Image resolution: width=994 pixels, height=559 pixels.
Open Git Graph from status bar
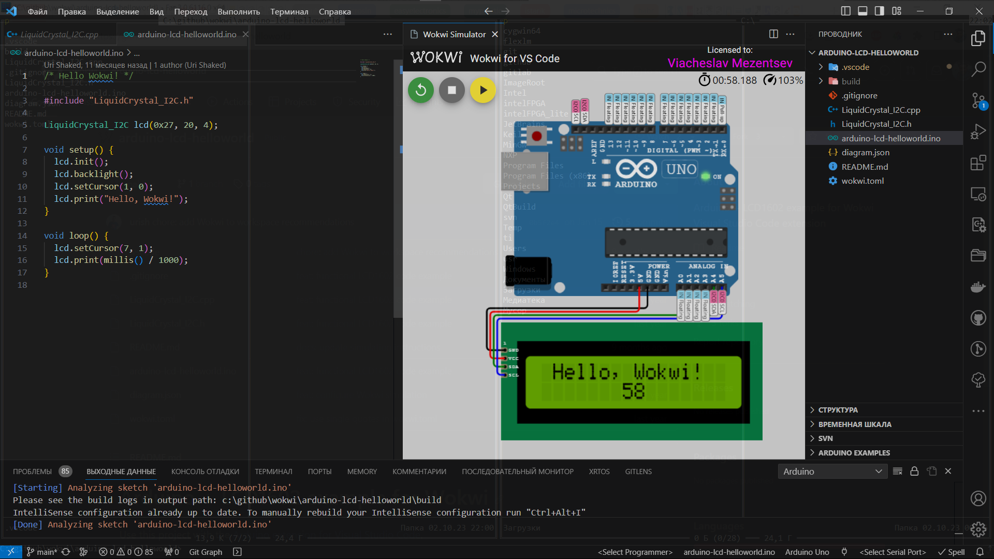tap(206, 552)
